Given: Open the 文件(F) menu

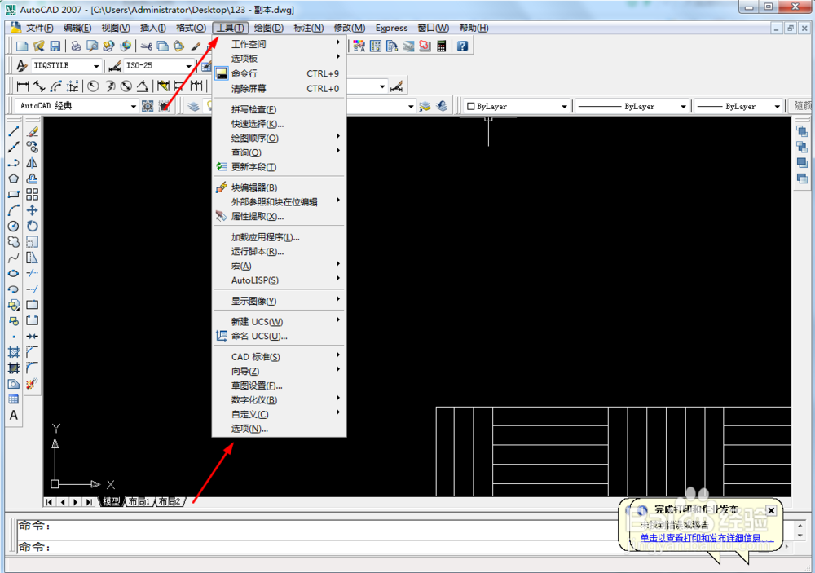Looking at the screenshot, I should tap(39, 28).
